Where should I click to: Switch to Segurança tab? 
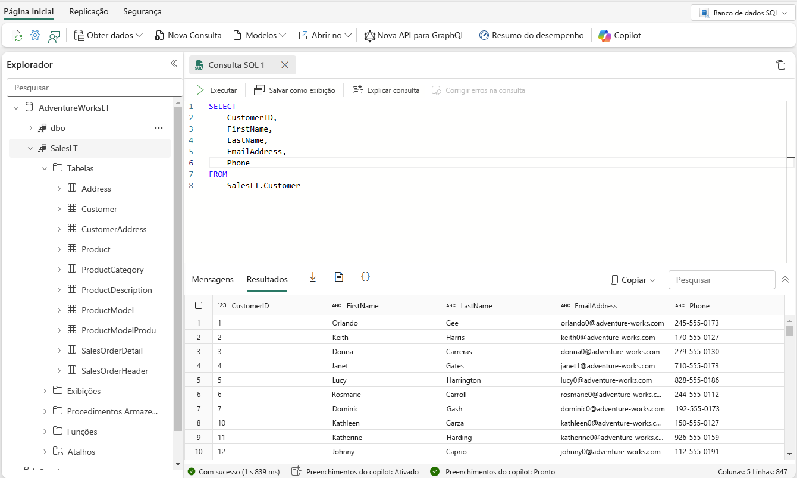point(142,11)
